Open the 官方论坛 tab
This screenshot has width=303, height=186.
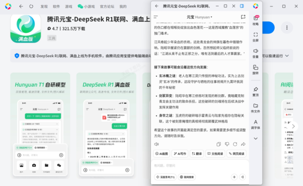click(107, 7)
